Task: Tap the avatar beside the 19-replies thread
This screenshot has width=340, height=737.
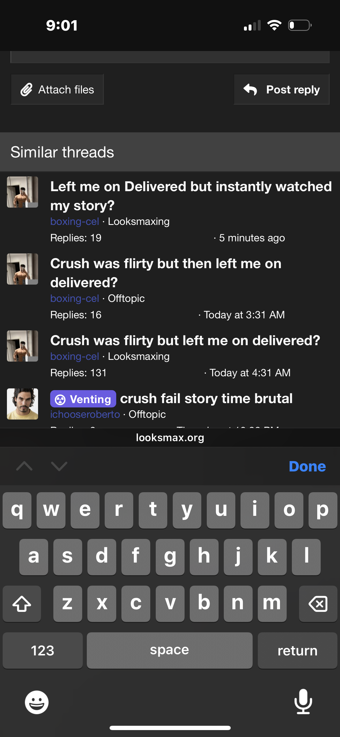Action: click(x=22, y=192)
